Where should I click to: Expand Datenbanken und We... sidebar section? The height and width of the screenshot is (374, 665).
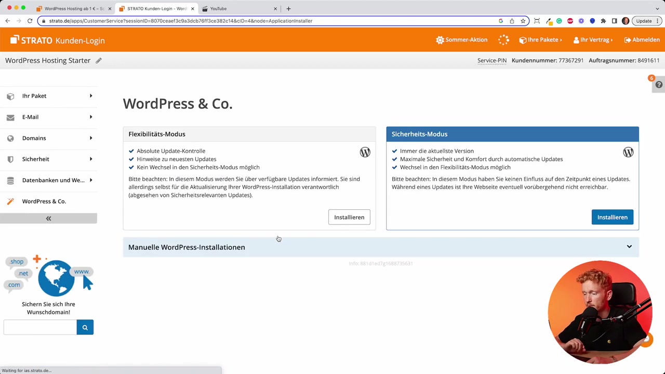pos(48,180)
